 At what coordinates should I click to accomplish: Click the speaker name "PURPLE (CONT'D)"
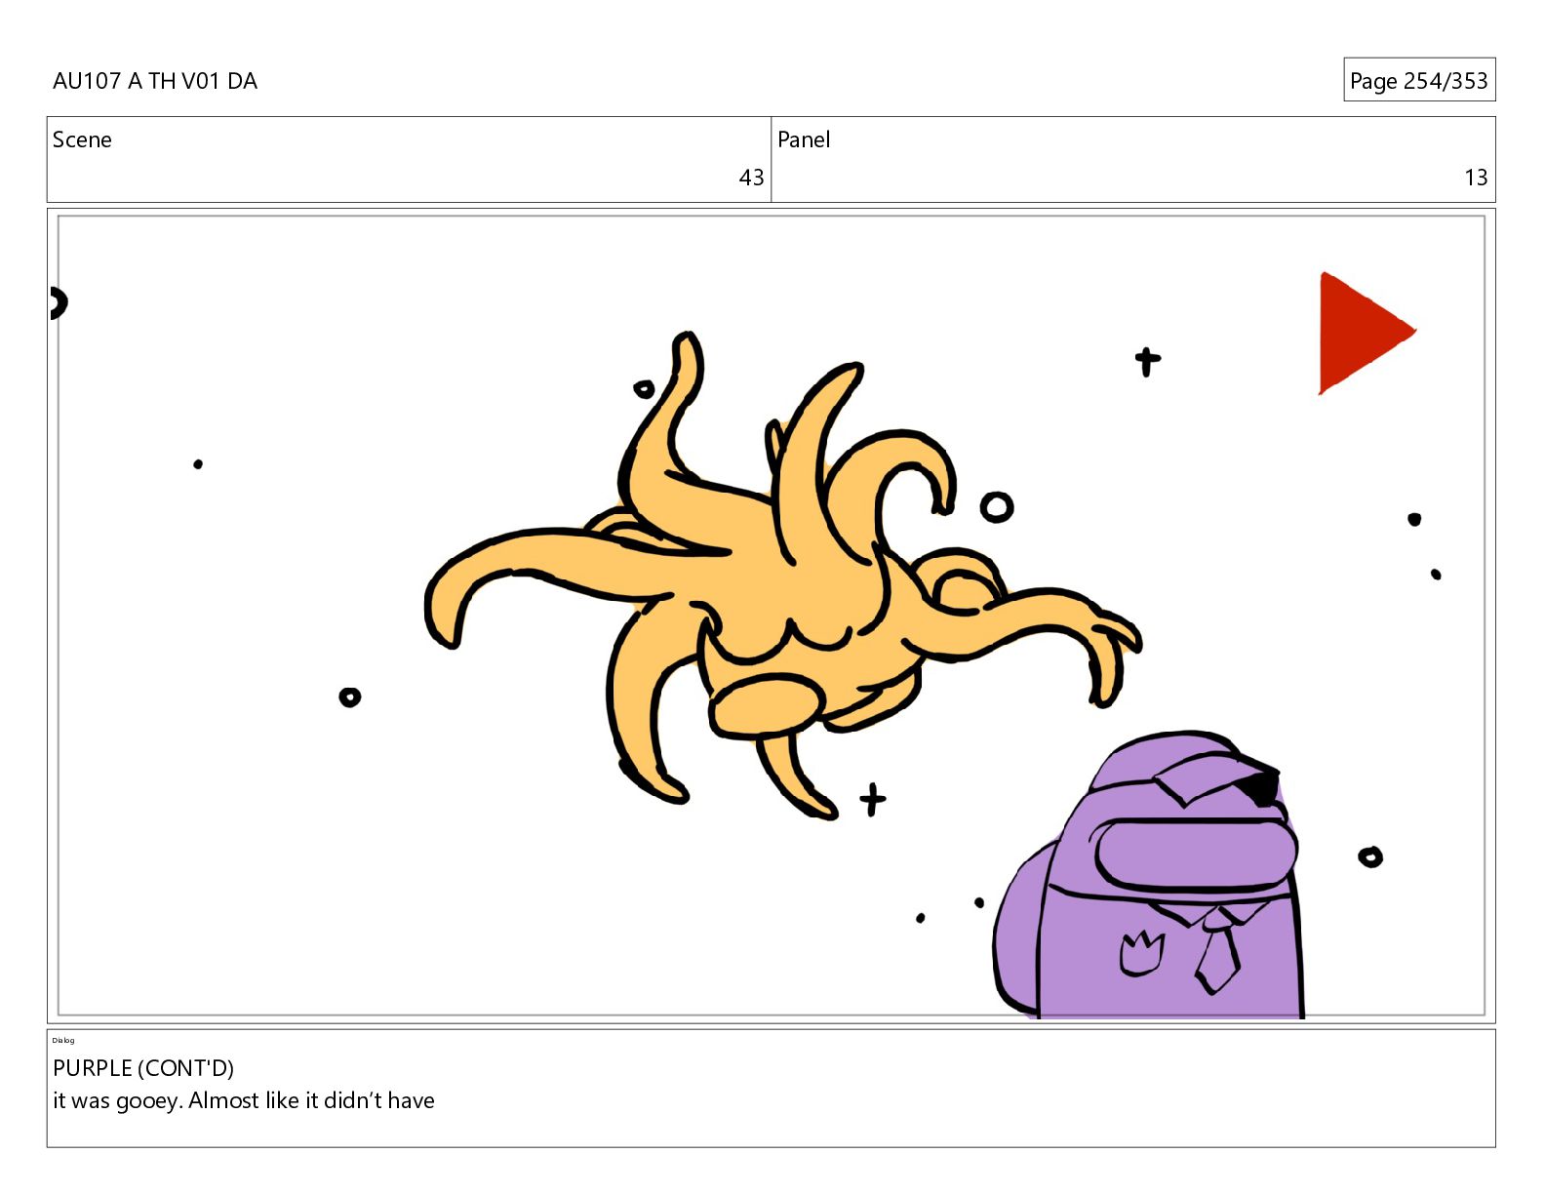tap(143, 1068)
